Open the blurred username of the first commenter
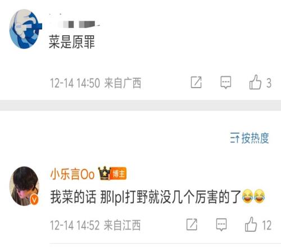Screen dimensions: 281x247 pyautogui.click(x=75, y=24)
